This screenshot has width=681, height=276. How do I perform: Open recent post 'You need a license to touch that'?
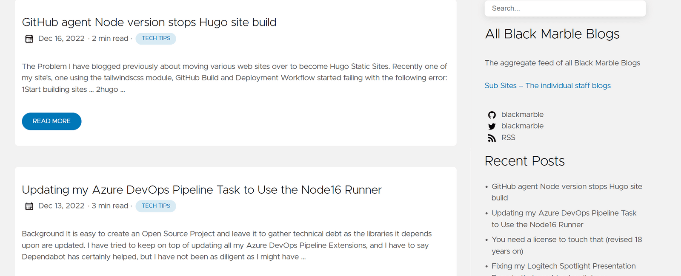pos(567,240)
